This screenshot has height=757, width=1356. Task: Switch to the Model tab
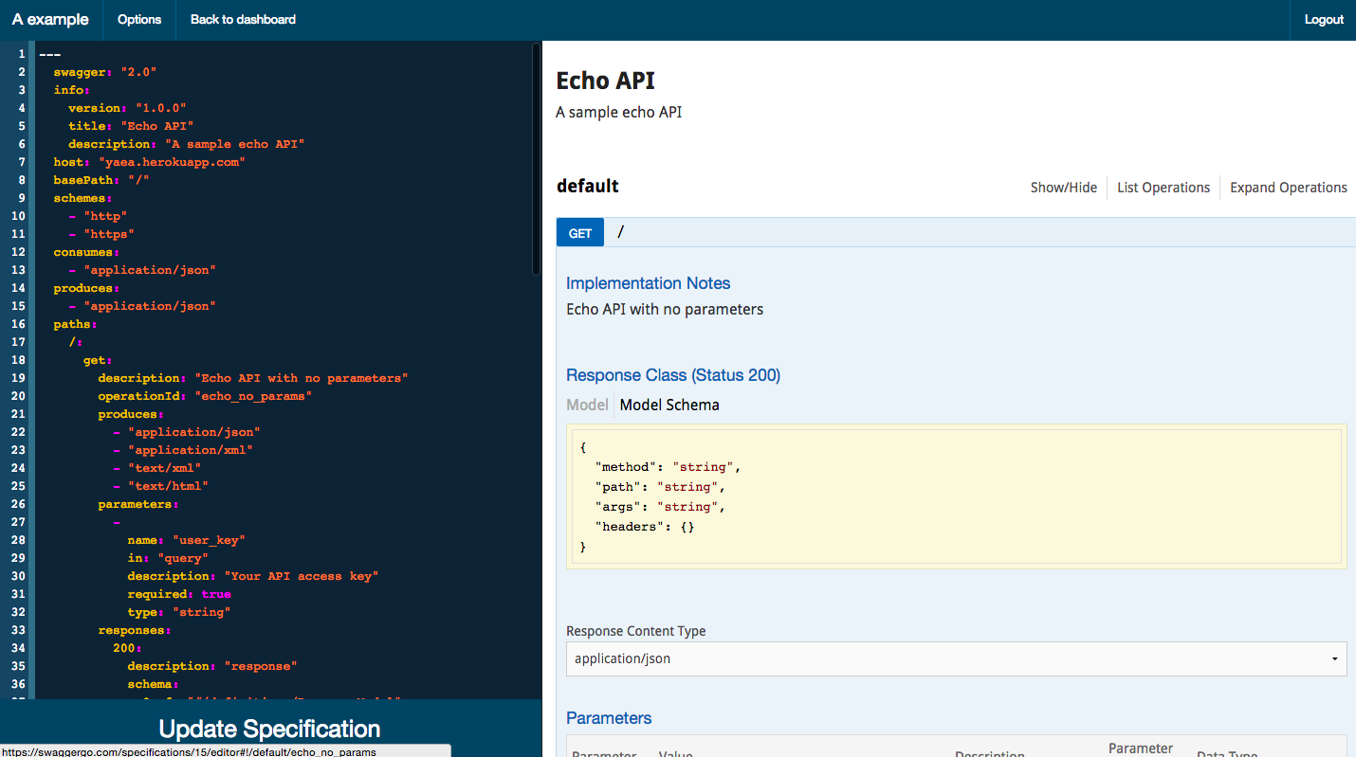click(x=587, y=405)
